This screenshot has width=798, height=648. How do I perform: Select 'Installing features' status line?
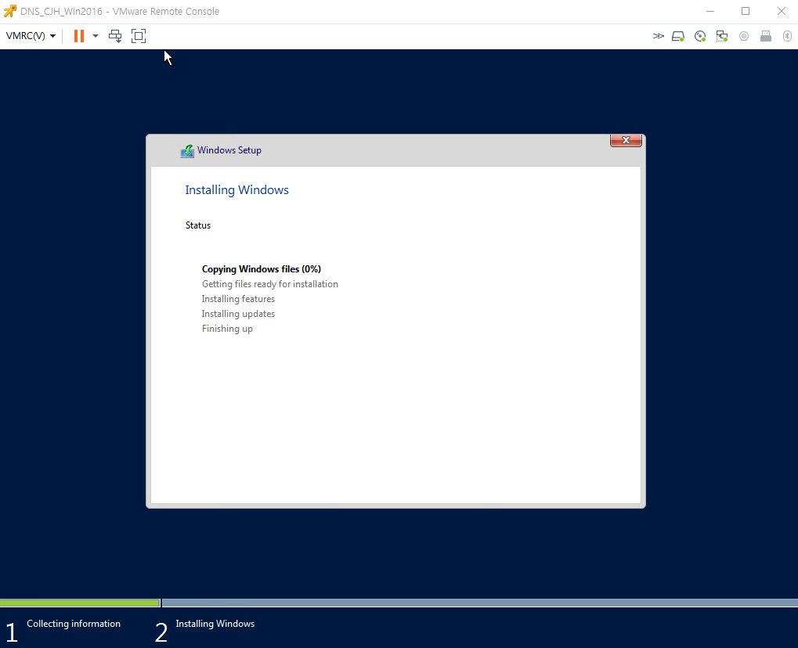(238, 299)
